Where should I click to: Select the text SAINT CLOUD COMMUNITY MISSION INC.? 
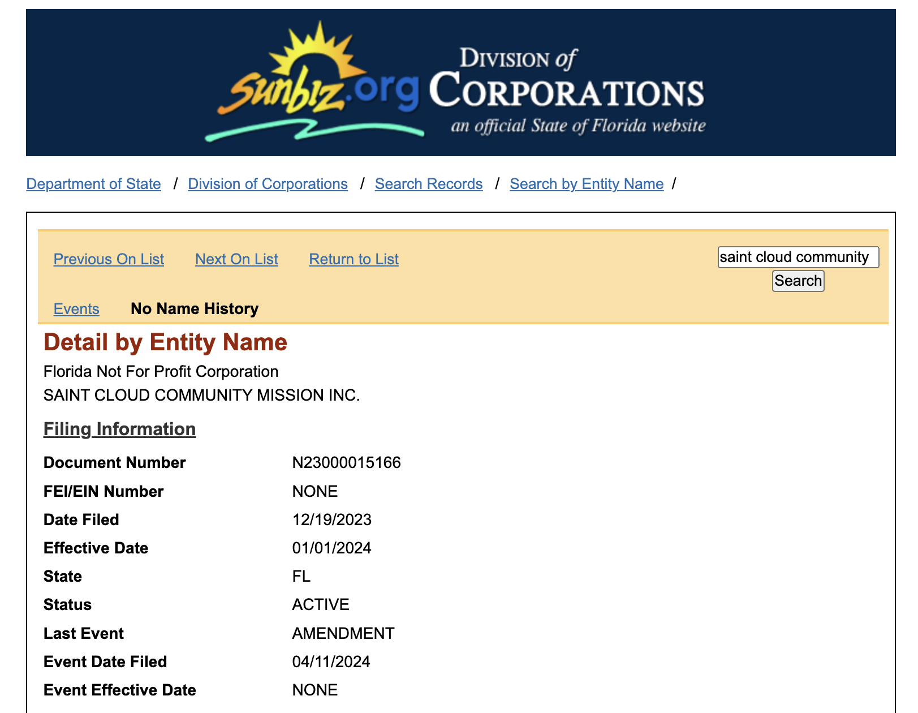pyautogui.click(x=201, y=395)
